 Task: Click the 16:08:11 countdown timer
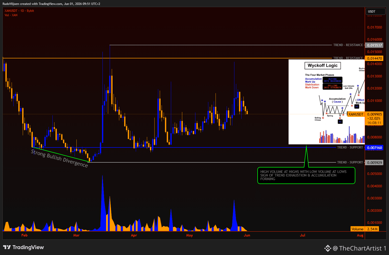pos(374,123)
